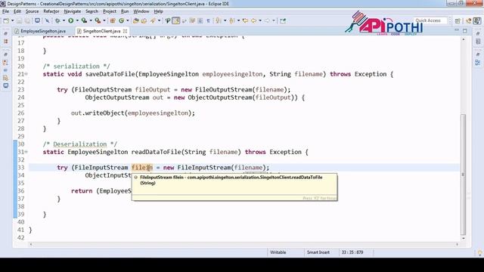Screen dimensions: 484x272
Task: Click the Last Edit Location icon
Action: [x=245, y=20]
